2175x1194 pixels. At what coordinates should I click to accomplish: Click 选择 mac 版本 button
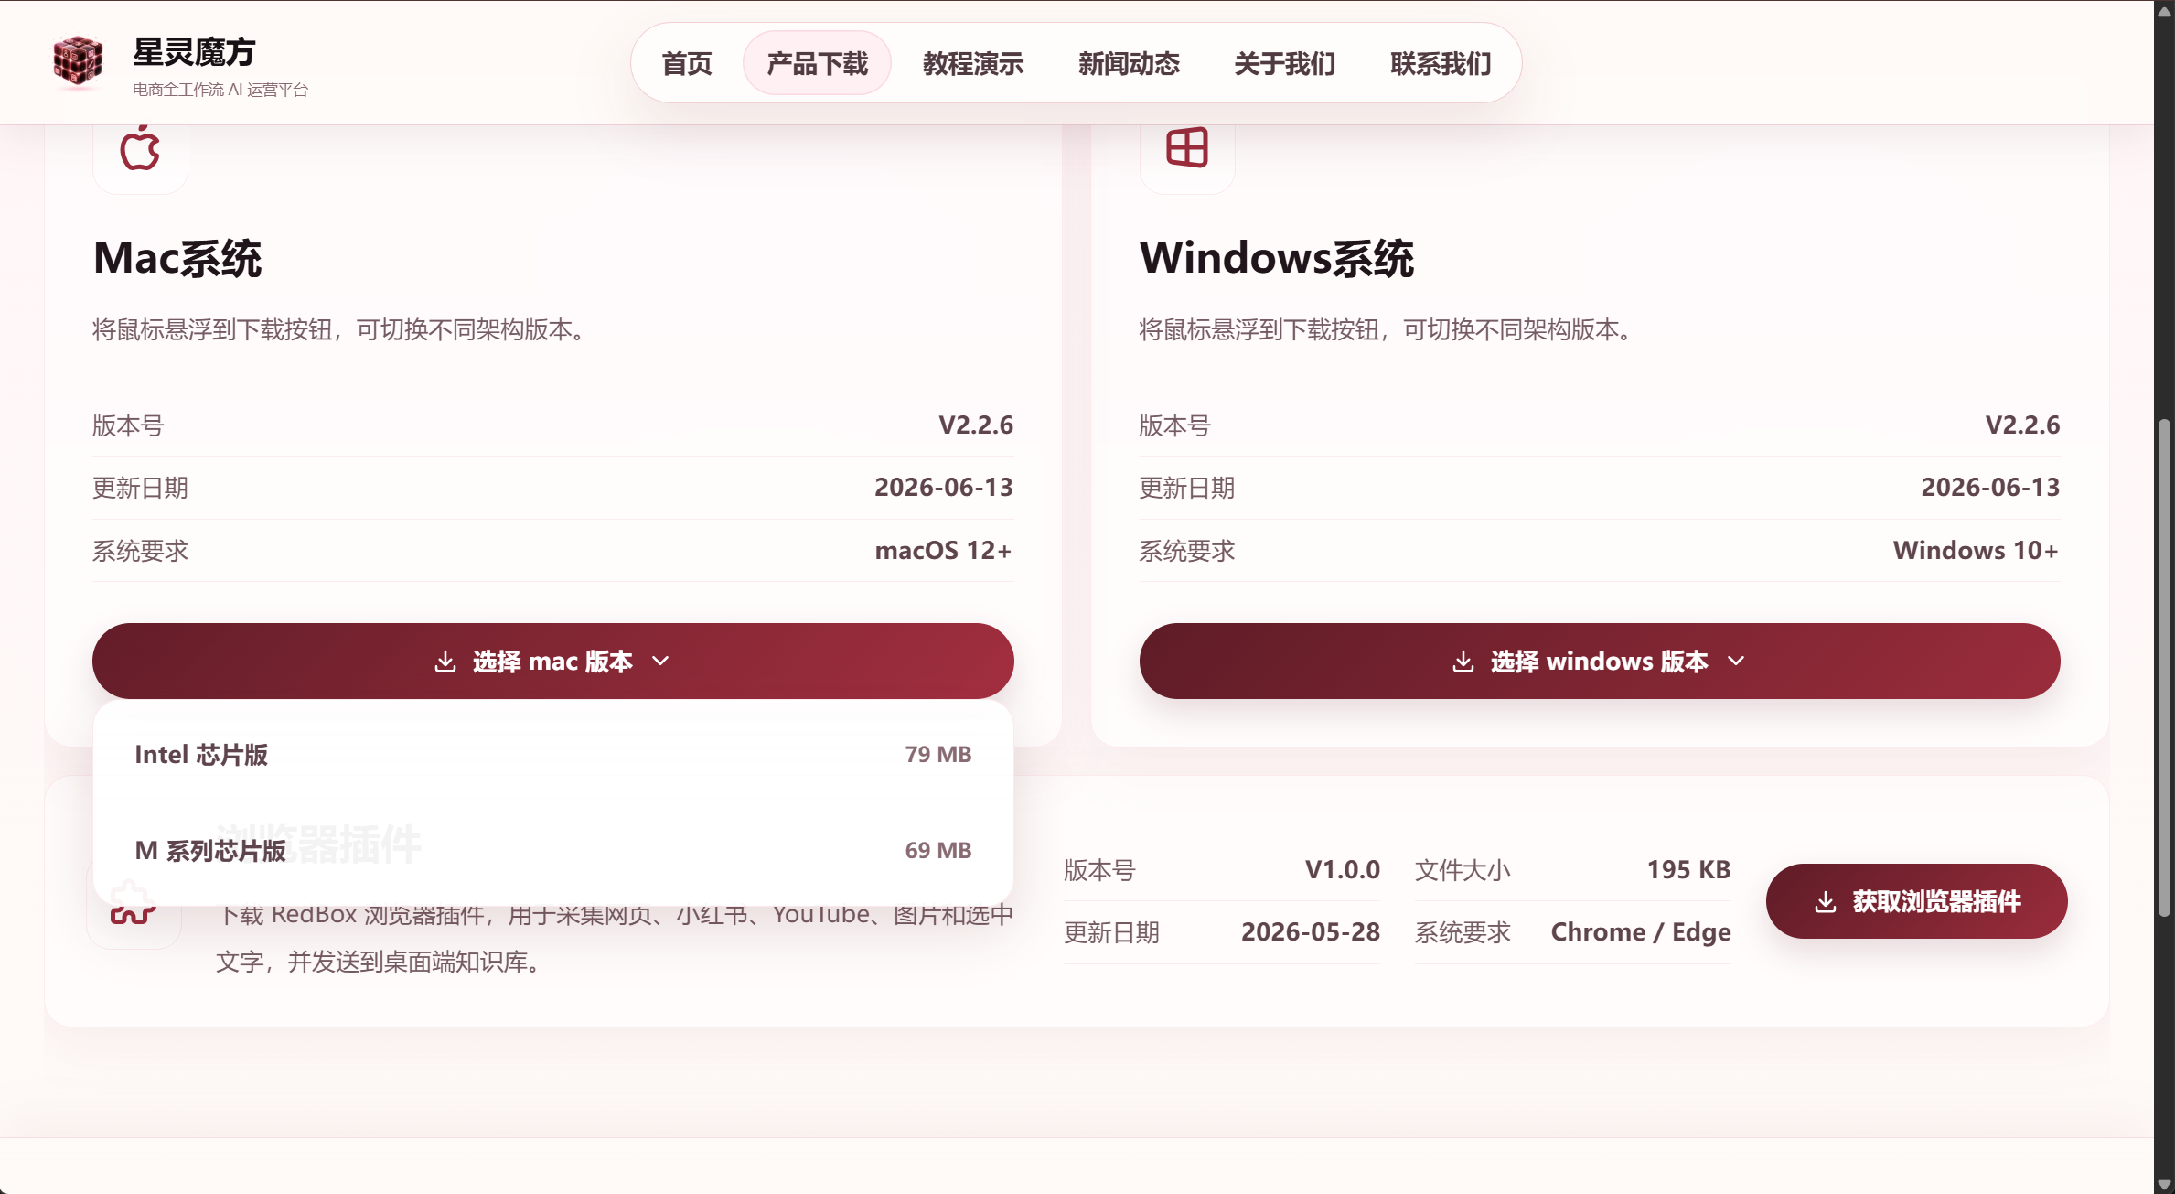click(552, 662)
